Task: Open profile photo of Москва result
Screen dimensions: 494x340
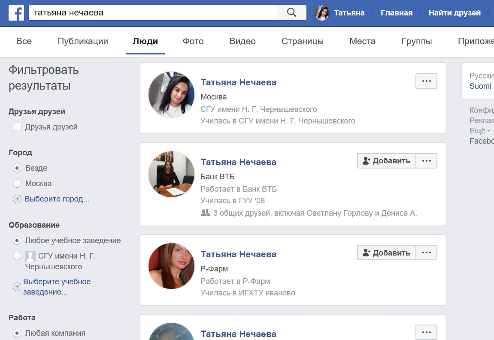Action: coord(171,94)
